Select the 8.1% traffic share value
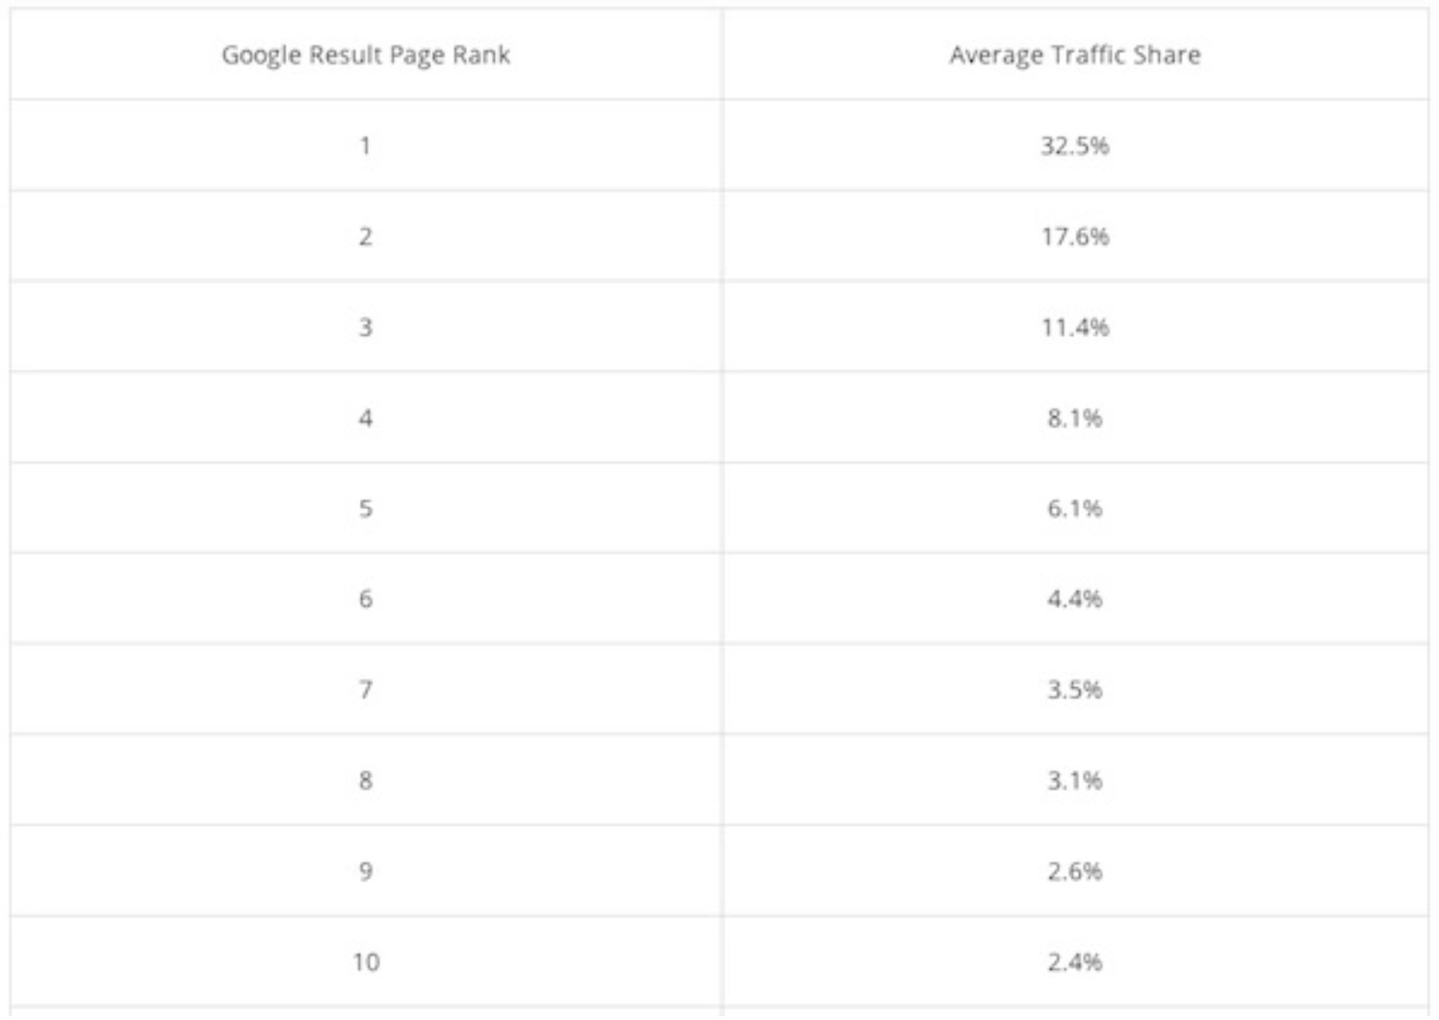Screen dimensions: 1439x1020 [1075, 418]
